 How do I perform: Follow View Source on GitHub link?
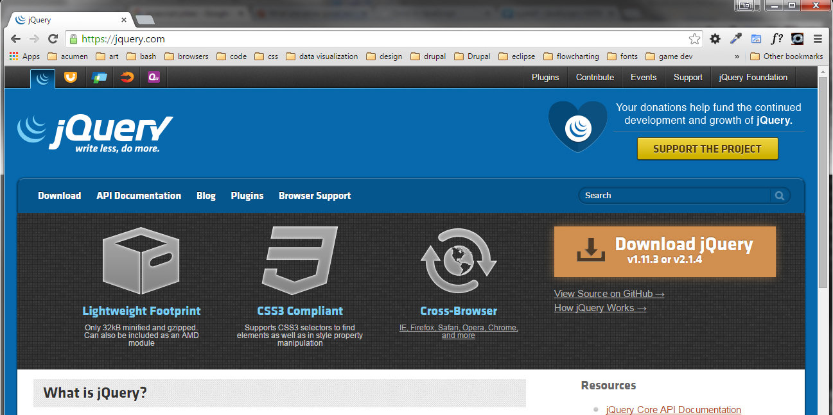pyautogui.click(x=609, y=294)
